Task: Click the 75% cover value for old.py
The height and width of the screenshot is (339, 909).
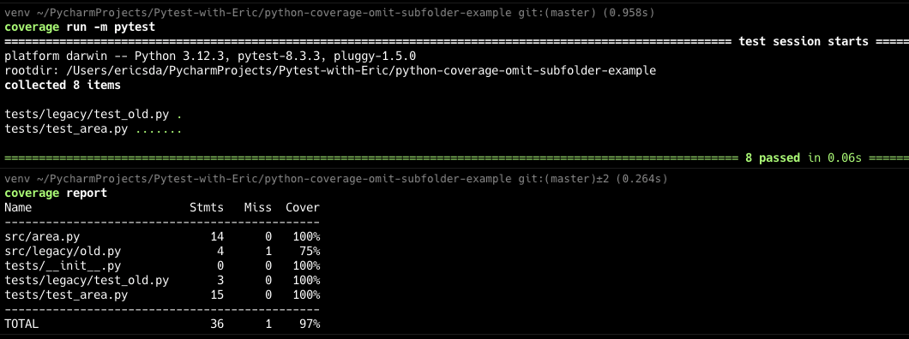Action: coord(310,251)
